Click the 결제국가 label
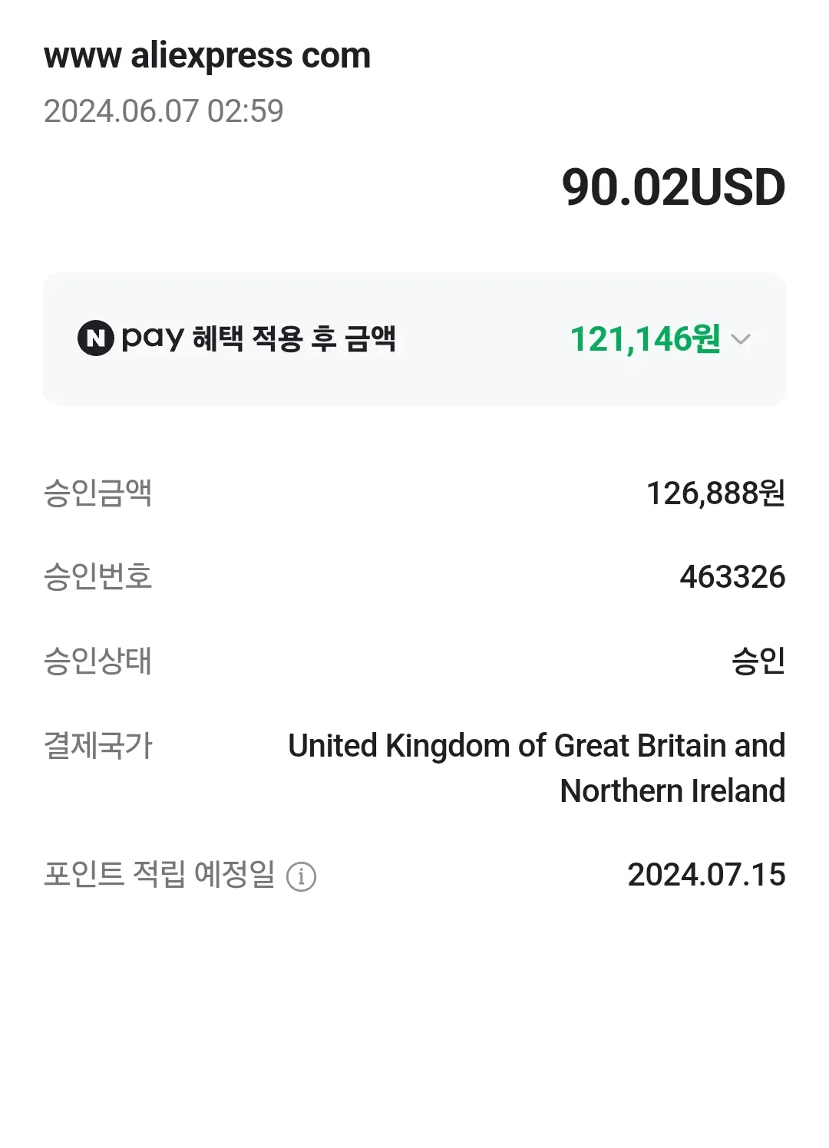Viewport: 829px width, 1148px height. pyautogui.click(x=97, y=745)
